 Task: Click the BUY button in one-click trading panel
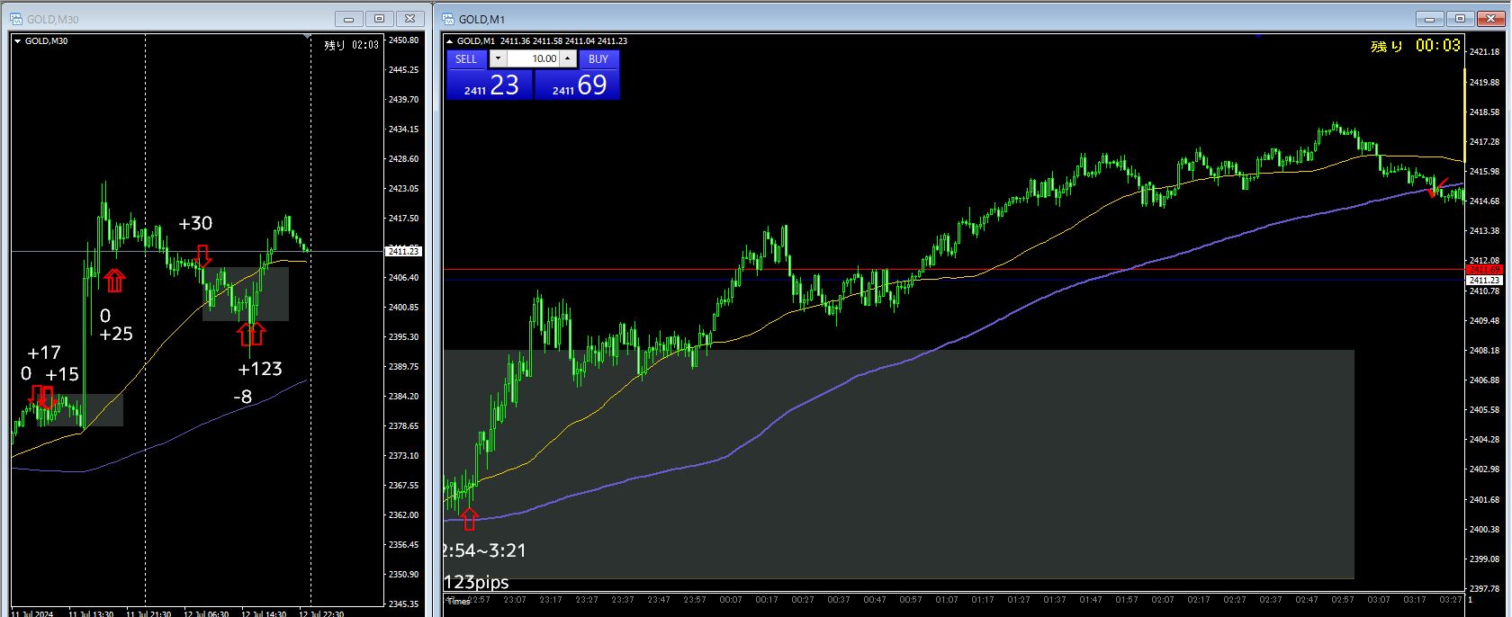[598, 58]
